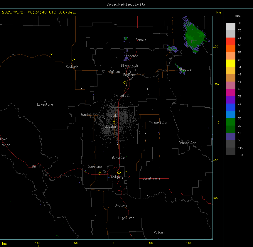Click the yellow diamond marker above RockyMH
The image size is (253, 247).
[x=73, y=60]
